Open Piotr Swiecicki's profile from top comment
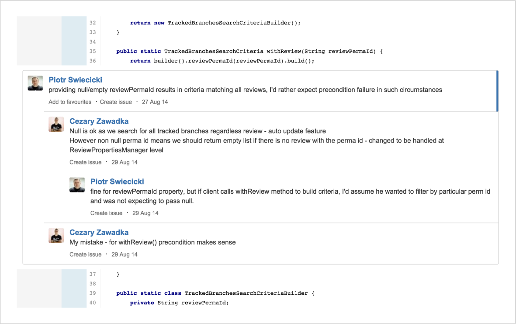This screenshot has width=516, height=324. click(75, 80)
